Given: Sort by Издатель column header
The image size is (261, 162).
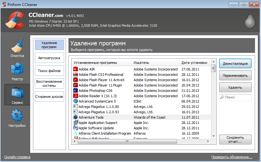Looking at the screenshot, I should pyautogui.click(x=156, y=63).
